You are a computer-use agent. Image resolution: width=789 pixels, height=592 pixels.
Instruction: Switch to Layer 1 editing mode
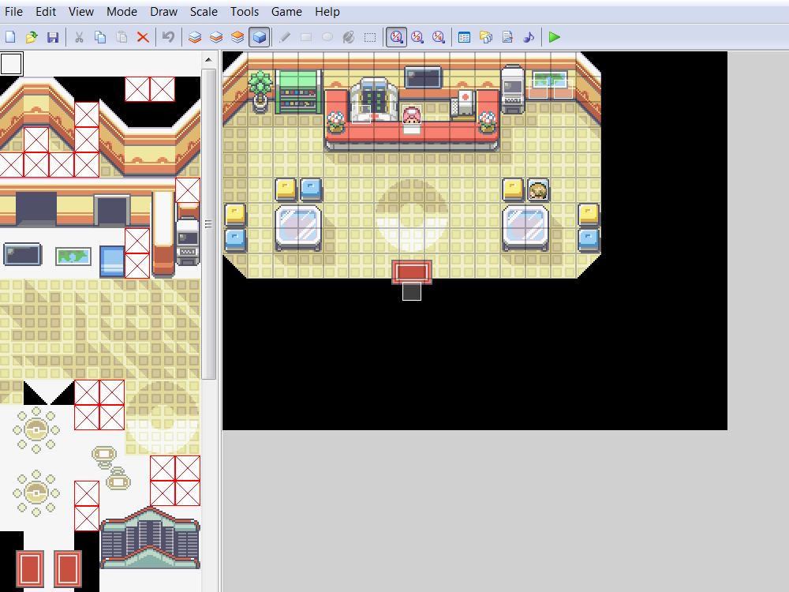click(195, 37)
